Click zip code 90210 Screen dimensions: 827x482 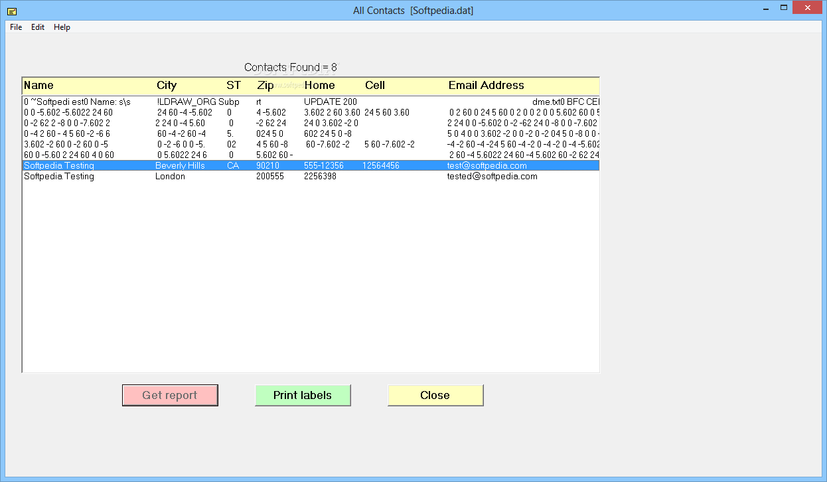[x=267, y=165]
